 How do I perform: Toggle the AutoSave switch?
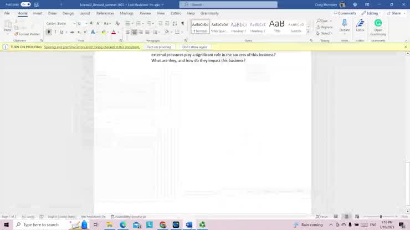25,4
